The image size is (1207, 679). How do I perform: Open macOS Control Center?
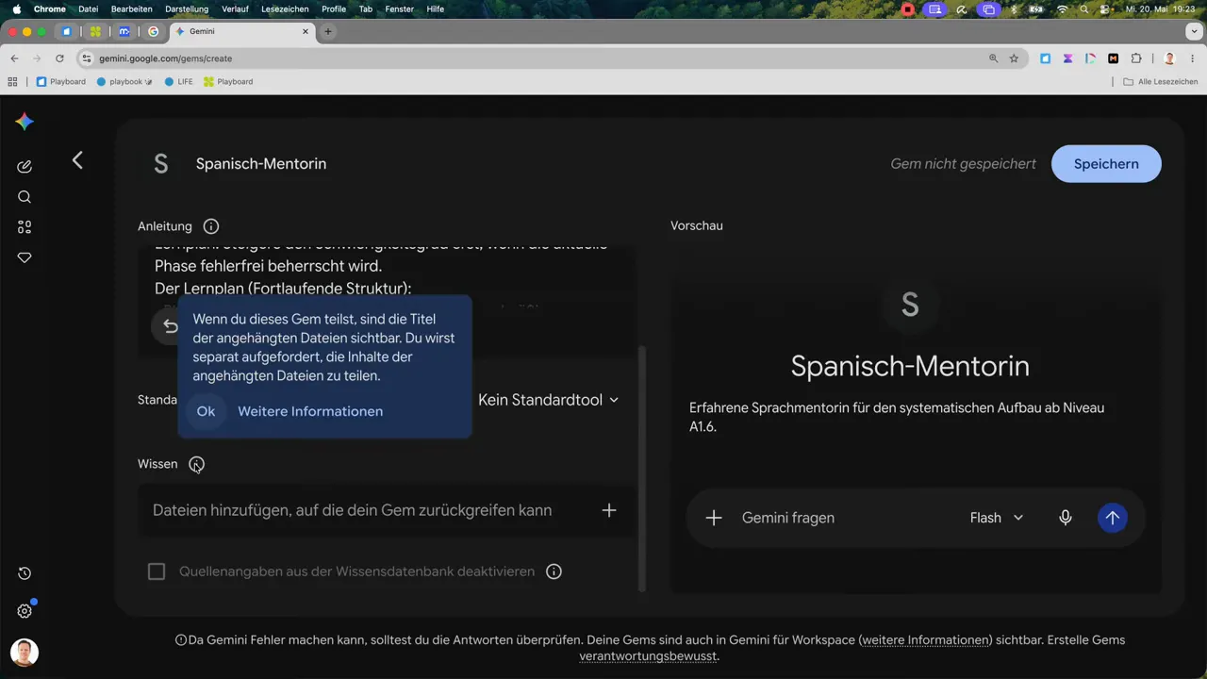(x=1104, y=8)
